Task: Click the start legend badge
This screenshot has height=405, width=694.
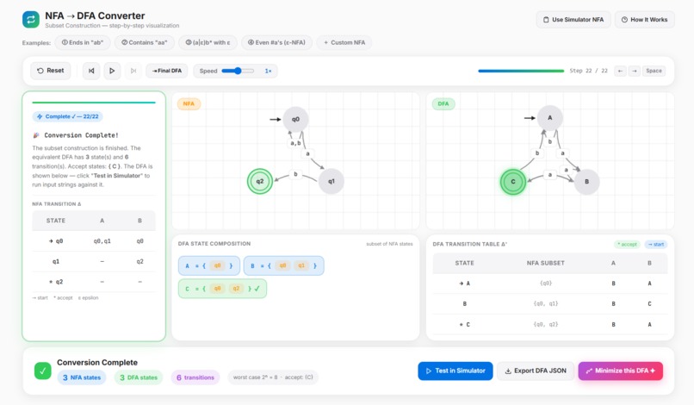Action: 656,244
